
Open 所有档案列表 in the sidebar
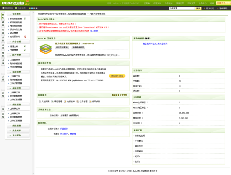[x=16, y=22]
